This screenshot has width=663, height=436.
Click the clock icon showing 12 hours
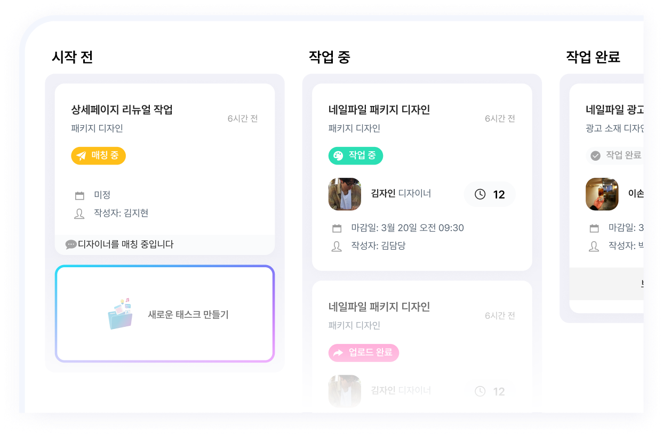pos(480,194)
